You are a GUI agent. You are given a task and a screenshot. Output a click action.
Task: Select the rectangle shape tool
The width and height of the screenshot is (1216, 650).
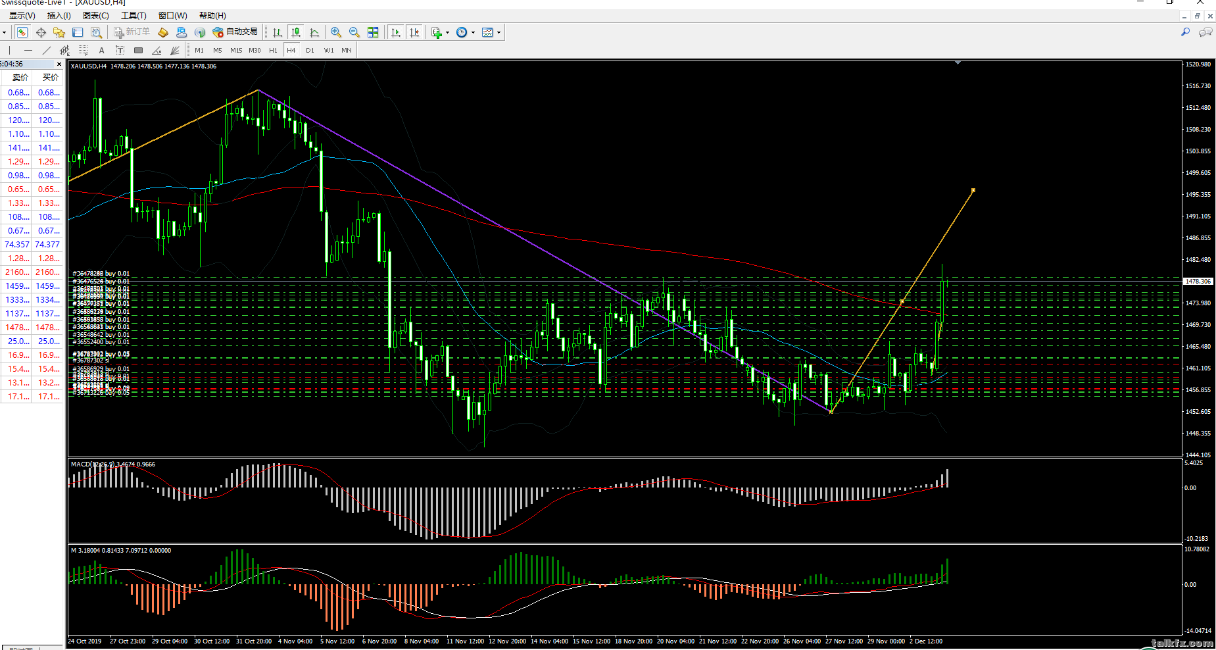coord(138,50)
